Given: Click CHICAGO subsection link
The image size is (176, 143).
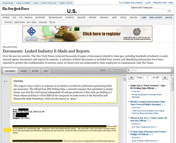Looking at the screenshot, I should tap(43, 22).
